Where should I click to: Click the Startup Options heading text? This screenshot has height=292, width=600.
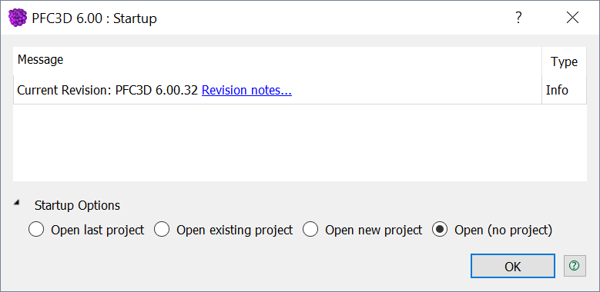click(77, 205)
